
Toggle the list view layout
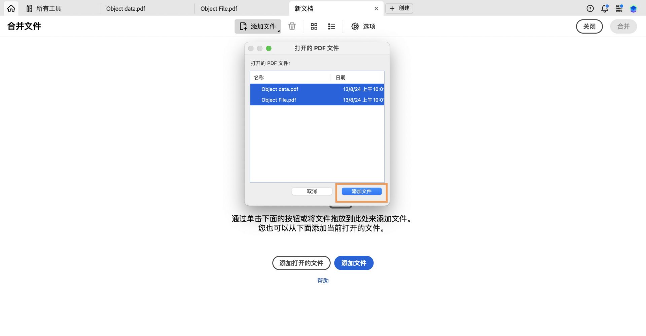pos(331,26)
